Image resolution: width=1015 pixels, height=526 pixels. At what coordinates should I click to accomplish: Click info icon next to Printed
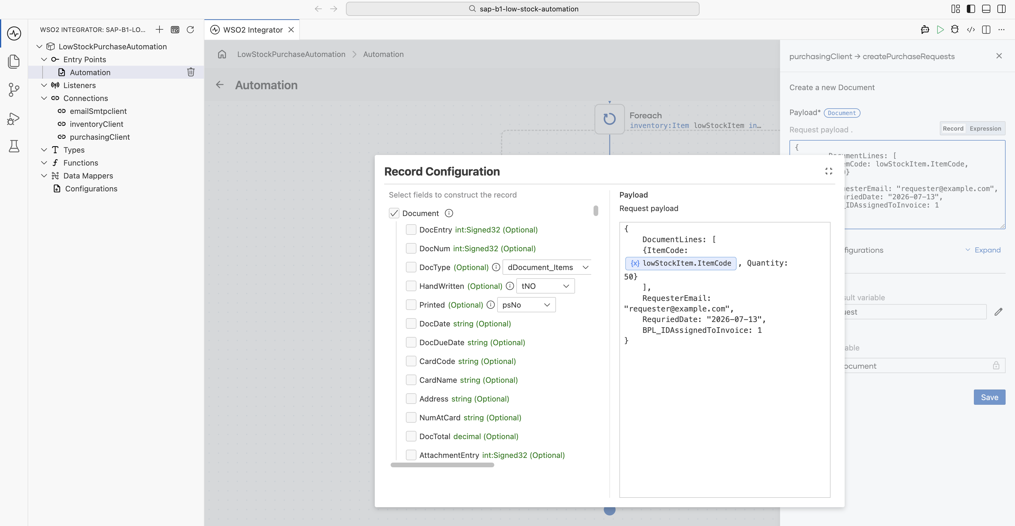click(490, 305)
